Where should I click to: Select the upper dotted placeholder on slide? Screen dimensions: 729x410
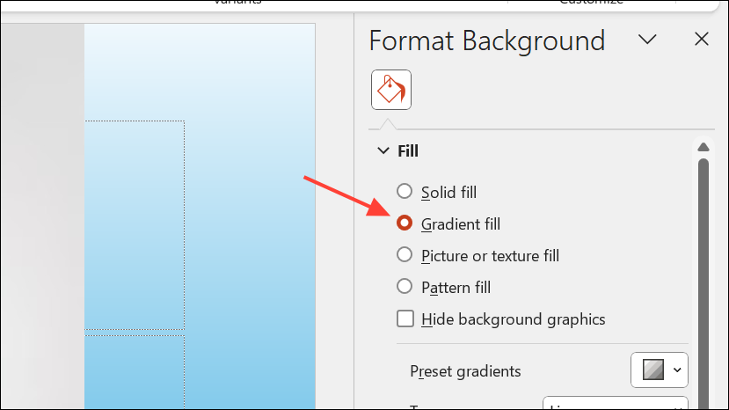135,225
